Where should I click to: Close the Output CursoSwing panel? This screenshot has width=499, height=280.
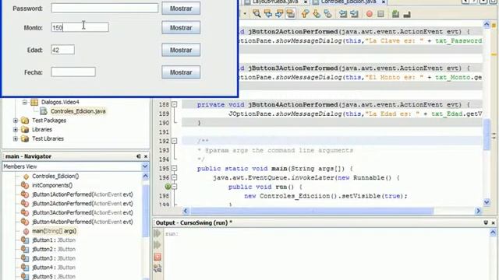[493, 223]
